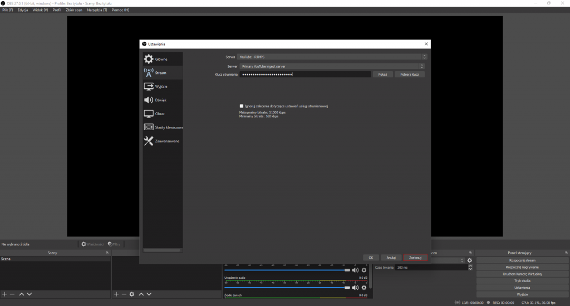This screenshot has width=570, height=306.
Task: Open source properties gear in sources toolbar
Action: (132, 294)
